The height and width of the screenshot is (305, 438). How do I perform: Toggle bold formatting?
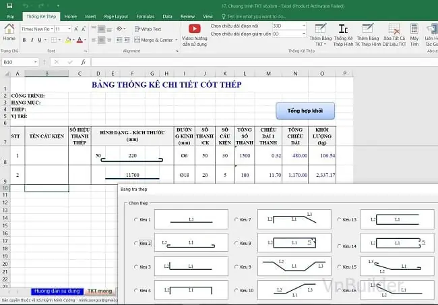24,40
